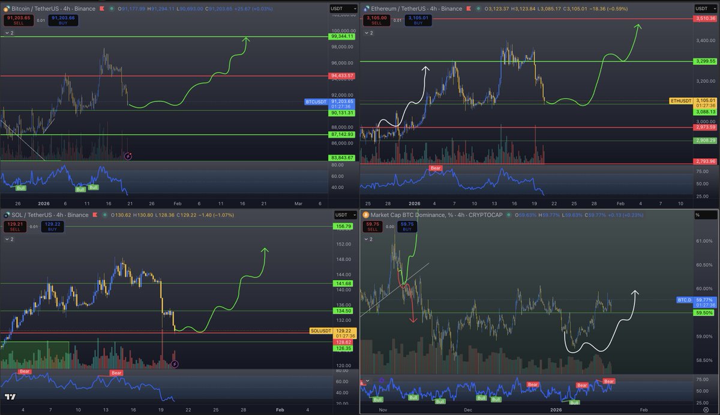This screenshot has width=720, height=415.
Task: Open the USDT currency dropdown on Bitcoin chart
Action: pyautogui.click(x=343, y=8)
